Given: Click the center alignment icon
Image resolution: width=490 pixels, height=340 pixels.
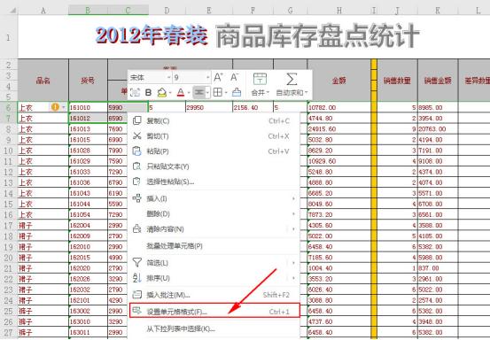Looking at the screenshot, I should (199, 92).
